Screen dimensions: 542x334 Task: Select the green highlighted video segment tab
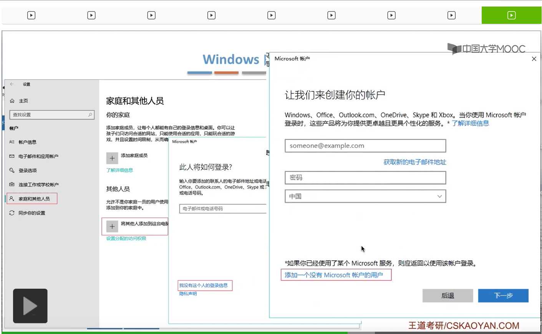(511, 15)
